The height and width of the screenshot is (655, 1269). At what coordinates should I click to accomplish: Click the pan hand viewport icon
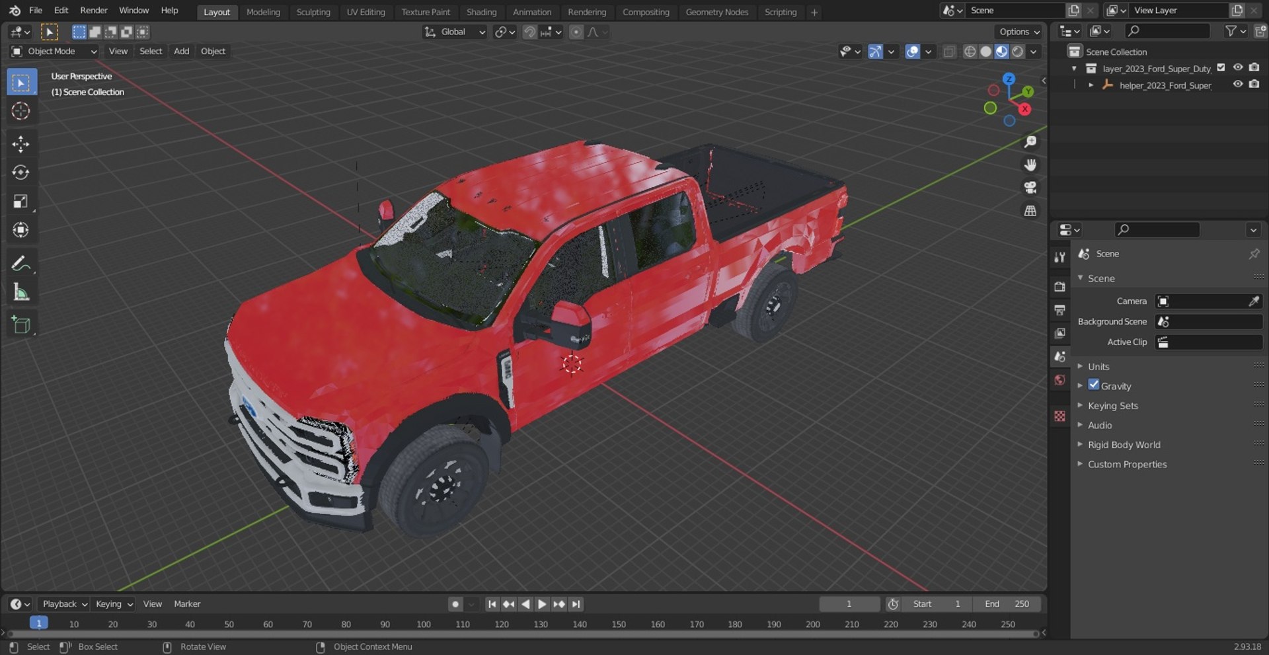(1030, 165)
